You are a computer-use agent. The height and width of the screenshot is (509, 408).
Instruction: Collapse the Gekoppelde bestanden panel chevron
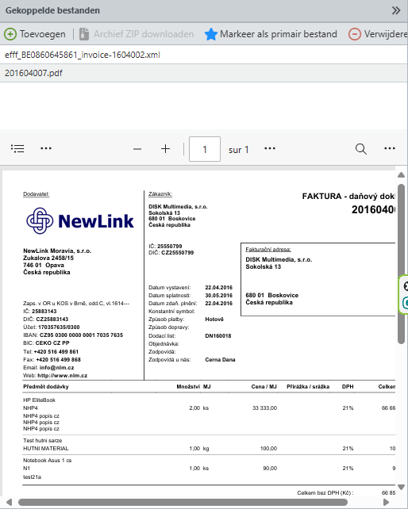395,10
